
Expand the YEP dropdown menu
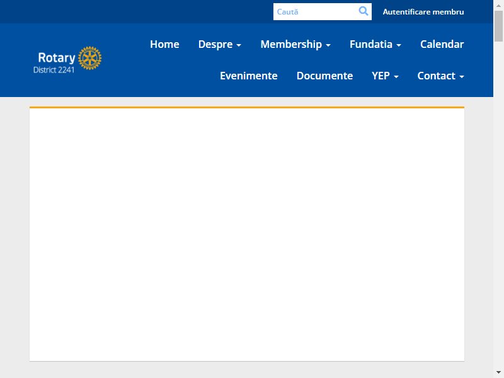click(x=385, y=76)
